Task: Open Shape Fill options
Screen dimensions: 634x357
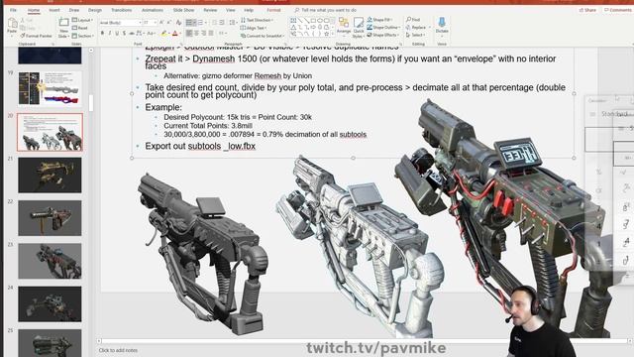Action: (x=379, y=20)
